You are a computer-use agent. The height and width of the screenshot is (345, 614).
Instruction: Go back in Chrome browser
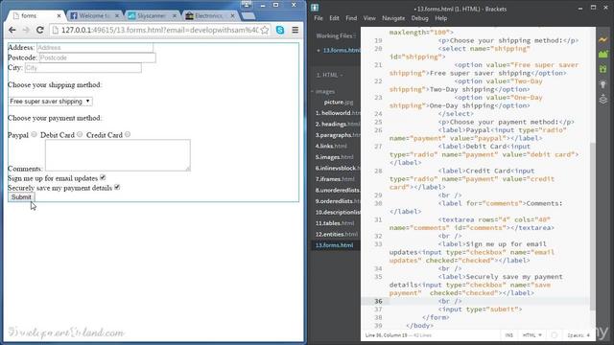[x=12, y=30]
